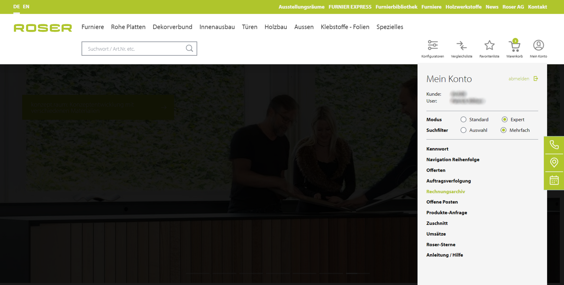Screen dimensions: 564x285
Task: Open the Favoritenliste star icon
Action: point(489,45)
